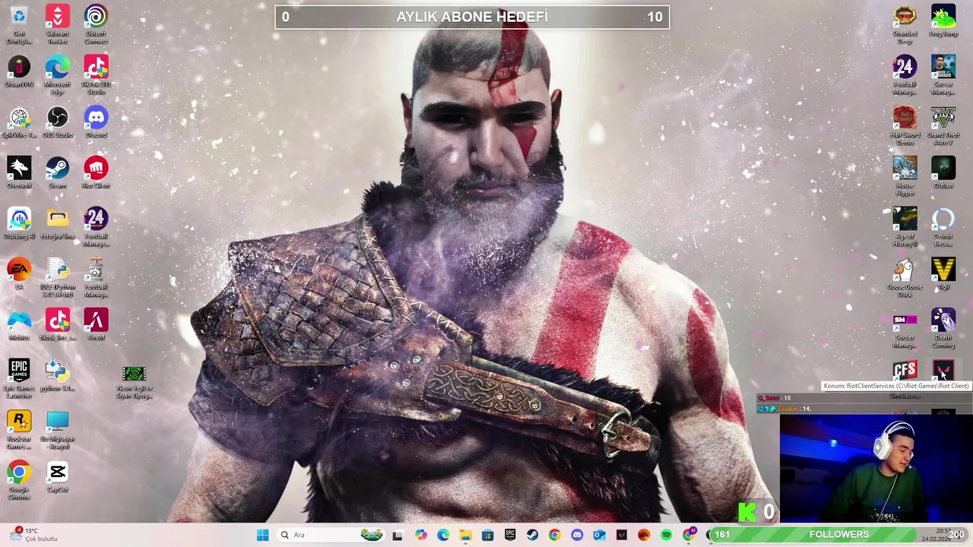Viewport: 973px width, 547px height.
Task: Open Goose Goose Duck desktop shortcut
Action: click(905, 277)
